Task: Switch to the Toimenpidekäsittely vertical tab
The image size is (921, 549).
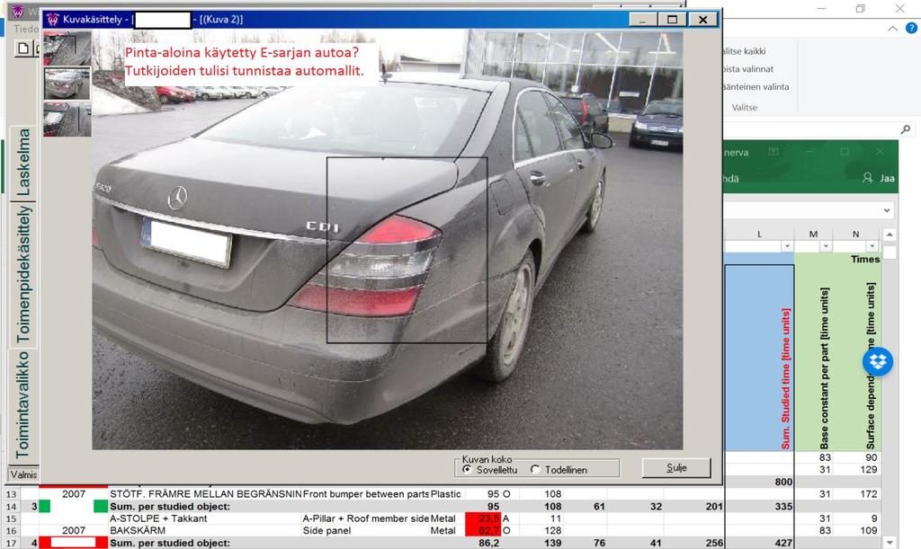Action: pos(23,274)
